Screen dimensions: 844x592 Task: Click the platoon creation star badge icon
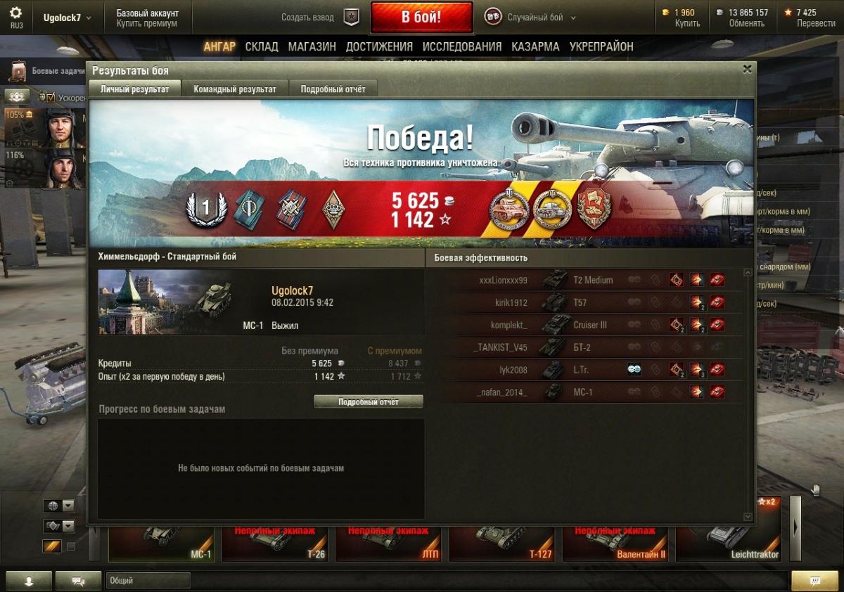(x=351, y=17)
